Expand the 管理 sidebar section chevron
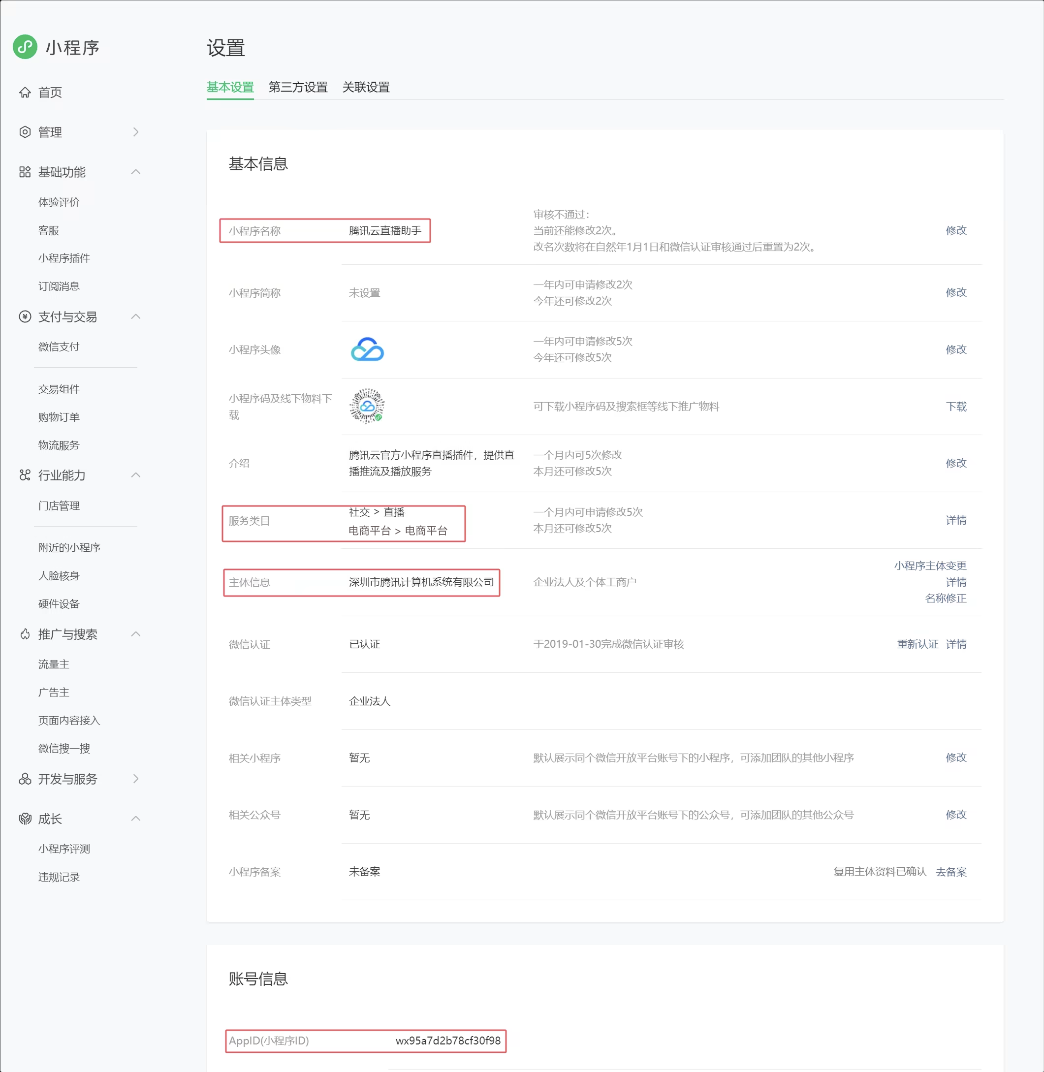The image size is (1044, 1072). coord(136,132)
